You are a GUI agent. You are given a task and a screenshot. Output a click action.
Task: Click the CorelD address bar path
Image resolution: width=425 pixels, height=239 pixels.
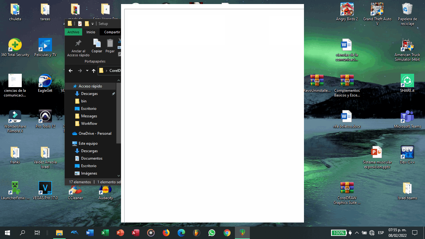point(114,71)
